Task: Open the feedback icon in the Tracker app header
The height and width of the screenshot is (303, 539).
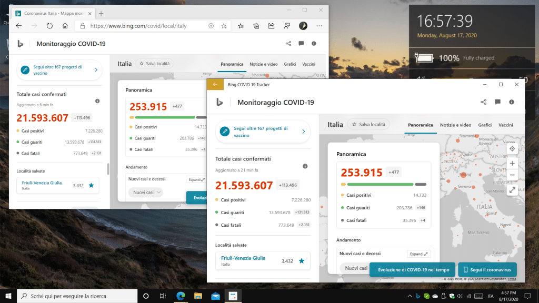Action: tap(497, 102)
